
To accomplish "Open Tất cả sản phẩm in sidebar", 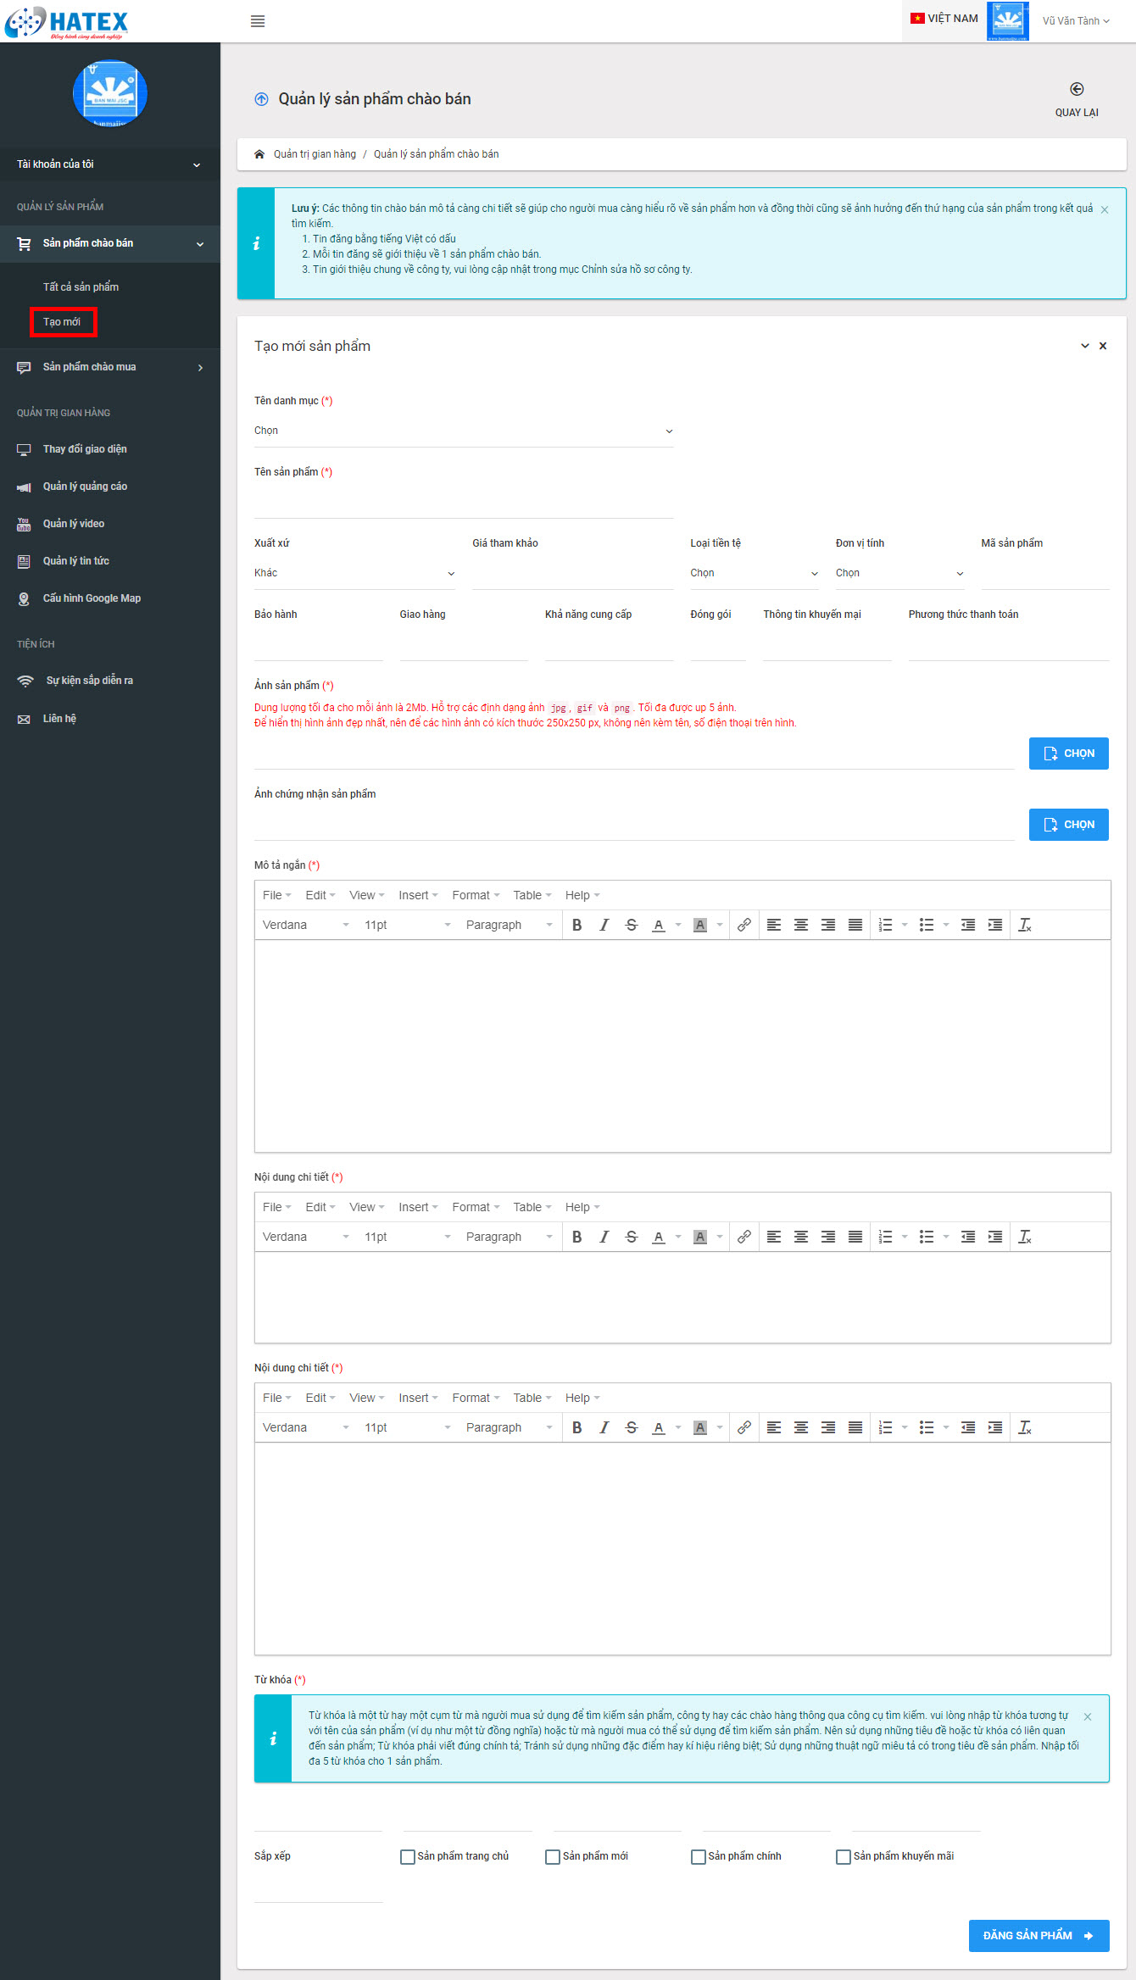I will (x=81, y=287).
